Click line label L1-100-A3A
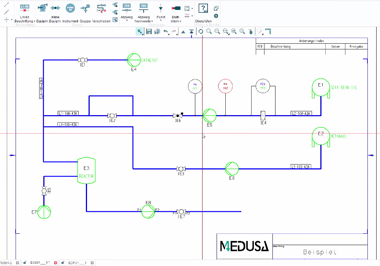The width and height of the screenshot is (380, 266). [68, 113]
